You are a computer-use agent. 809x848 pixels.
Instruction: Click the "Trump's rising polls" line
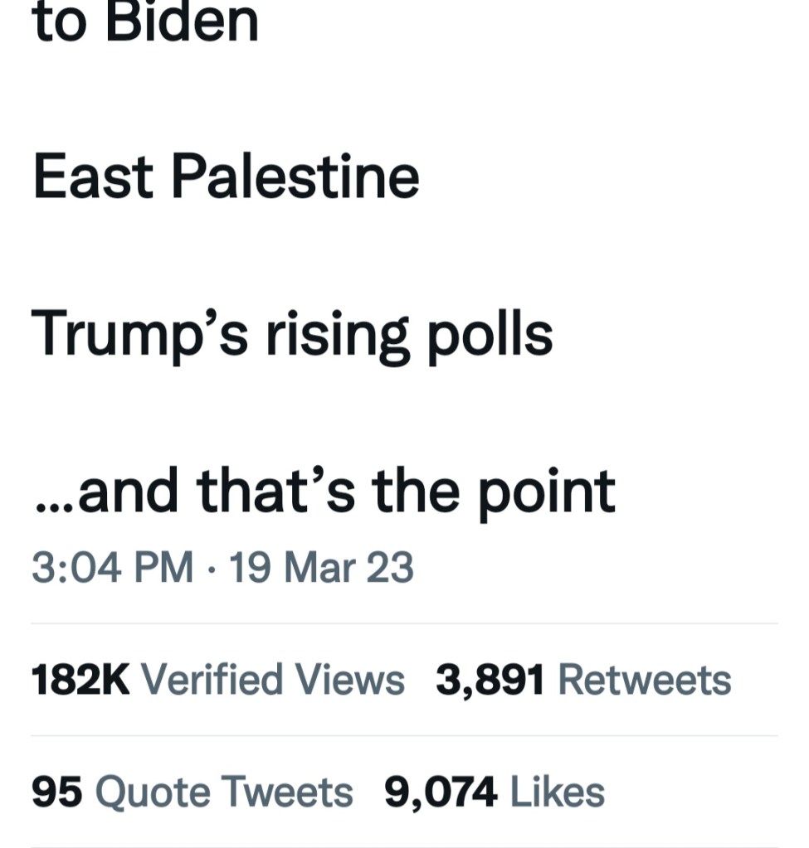[x=292, y=334]
